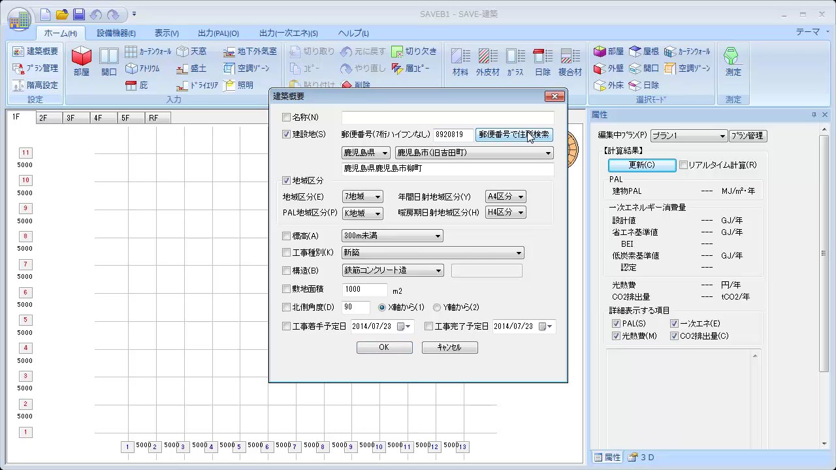The image size is (836, 470).
Task: Click the Save icon in quick access toolbar
Action: pos(78,14)
